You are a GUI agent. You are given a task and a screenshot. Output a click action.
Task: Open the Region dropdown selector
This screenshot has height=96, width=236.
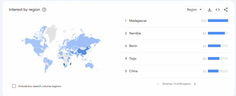194,10
